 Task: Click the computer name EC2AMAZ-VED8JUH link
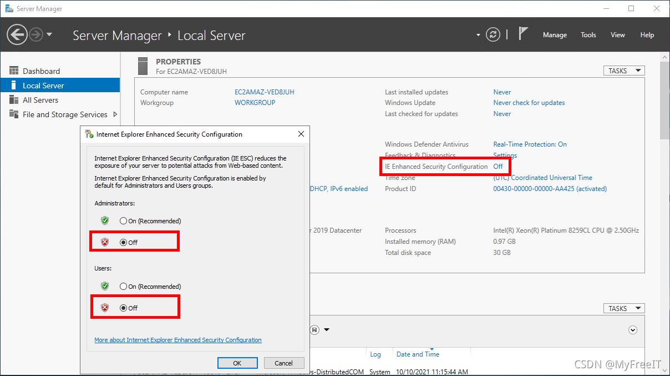[x=265, y=92]
